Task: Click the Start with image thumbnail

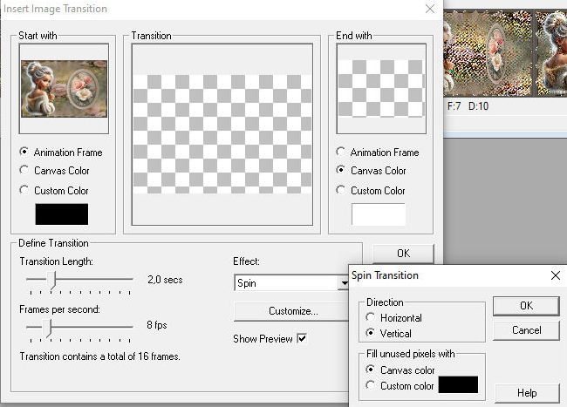Action: point(64,90)
